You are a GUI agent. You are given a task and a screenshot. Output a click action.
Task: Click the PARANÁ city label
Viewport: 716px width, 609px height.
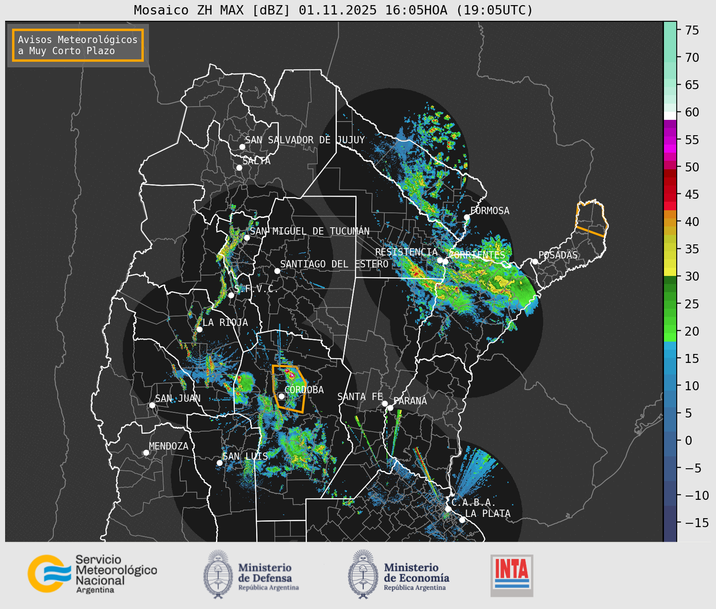[x=410, y=401]
